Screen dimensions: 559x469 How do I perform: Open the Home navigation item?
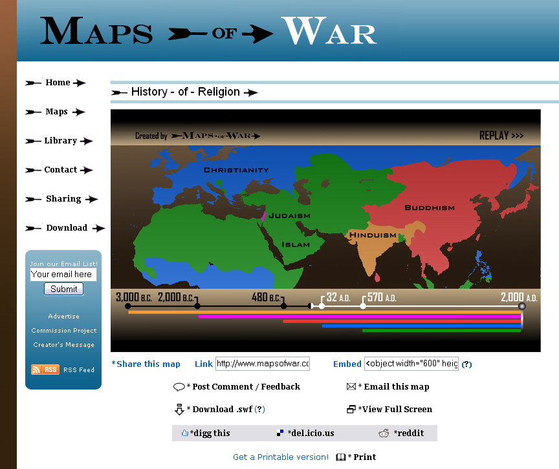(x=57, y=83)
